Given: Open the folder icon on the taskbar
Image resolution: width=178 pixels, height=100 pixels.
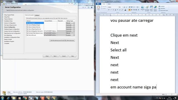Looking at the screenshot, I should click(14, 98).
